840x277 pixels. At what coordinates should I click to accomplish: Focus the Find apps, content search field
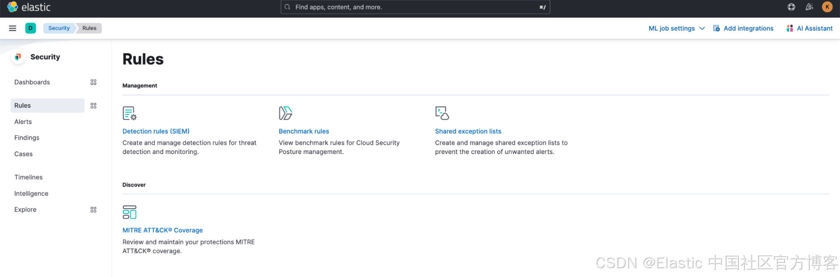coord(415,7)
